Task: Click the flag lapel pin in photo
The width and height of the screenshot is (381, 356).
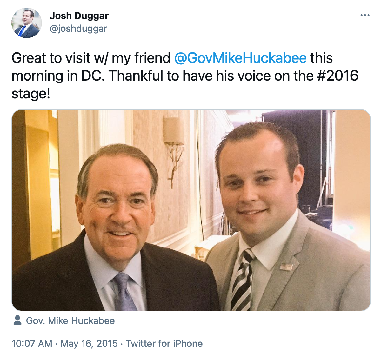Action: click(286, 267)
